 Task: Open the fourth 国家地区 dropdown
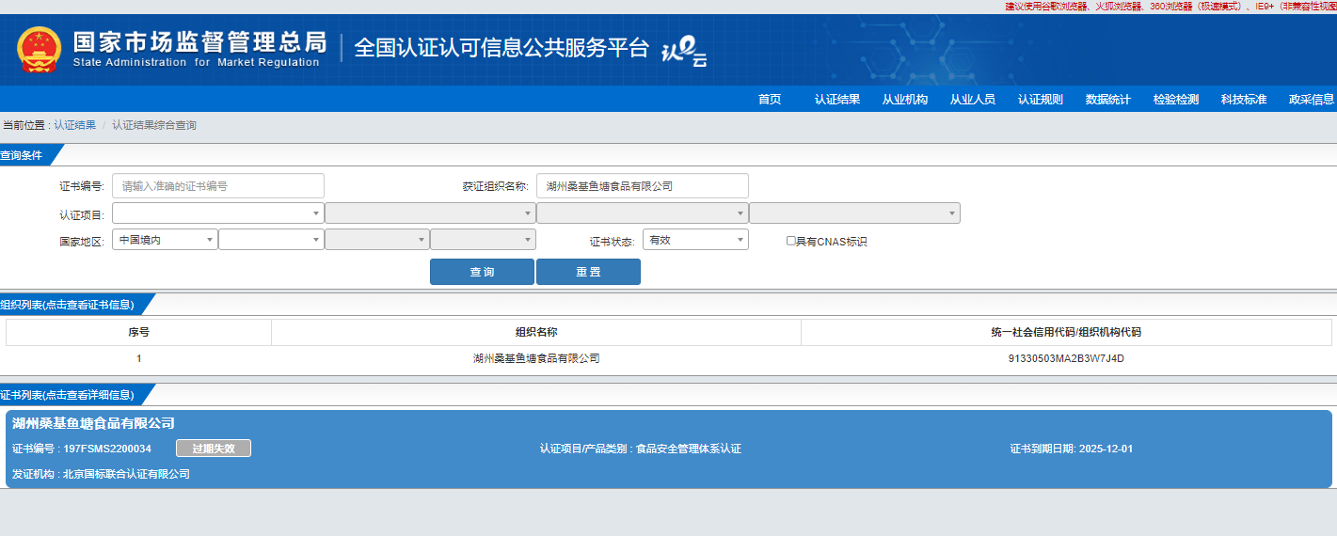[483, 240]
